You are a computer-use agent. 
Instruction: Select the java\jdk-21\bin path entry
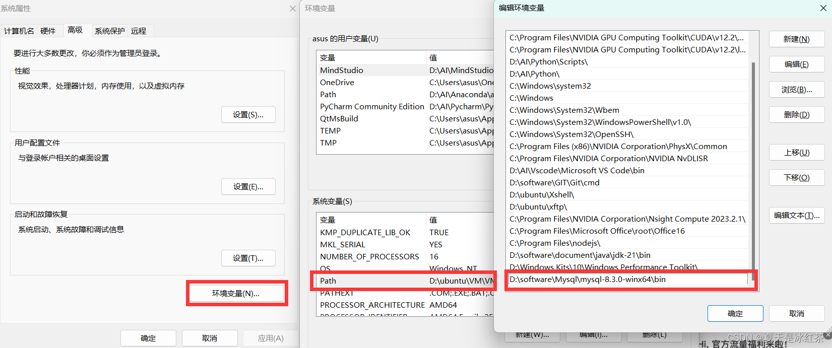tap(628, 255)
